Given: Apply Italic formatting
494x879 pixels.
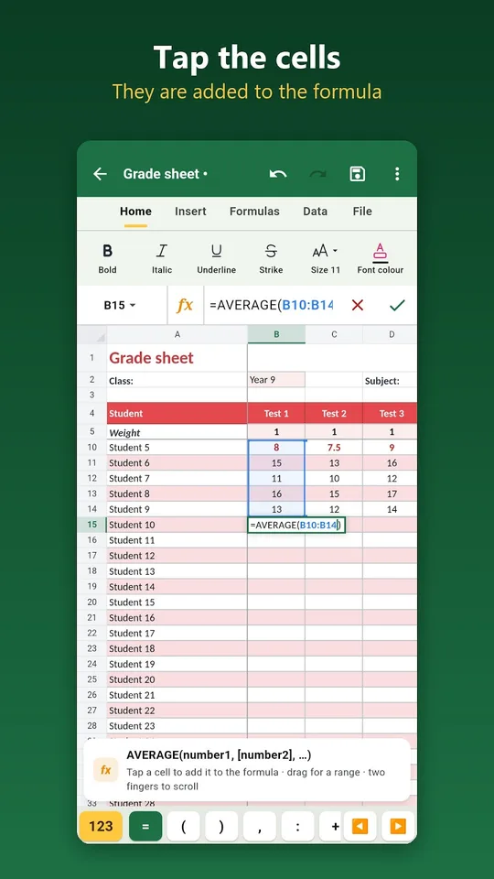Looking at the screenshot, I should tap(162, 258).
